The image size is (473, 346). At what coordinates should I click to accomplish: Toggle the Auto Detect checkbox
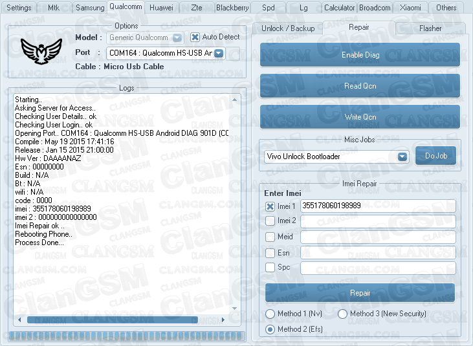pyautogui.click(x=195, y=37)
